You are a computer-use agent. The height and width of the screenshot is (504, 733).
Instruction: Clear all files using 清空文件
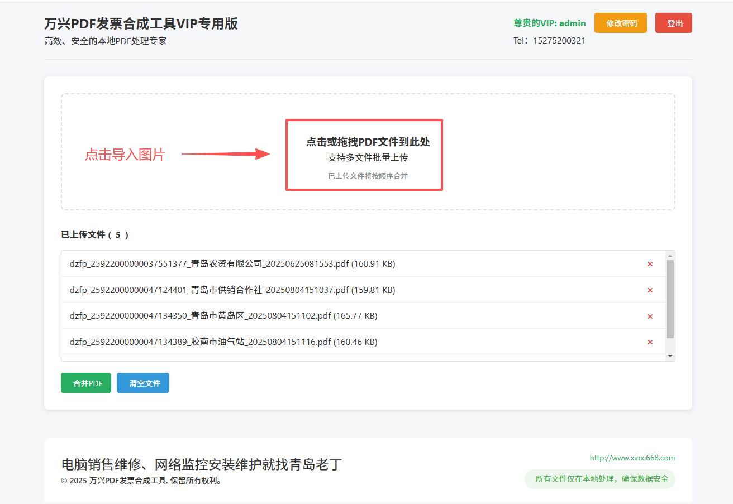tap(143, 383)
